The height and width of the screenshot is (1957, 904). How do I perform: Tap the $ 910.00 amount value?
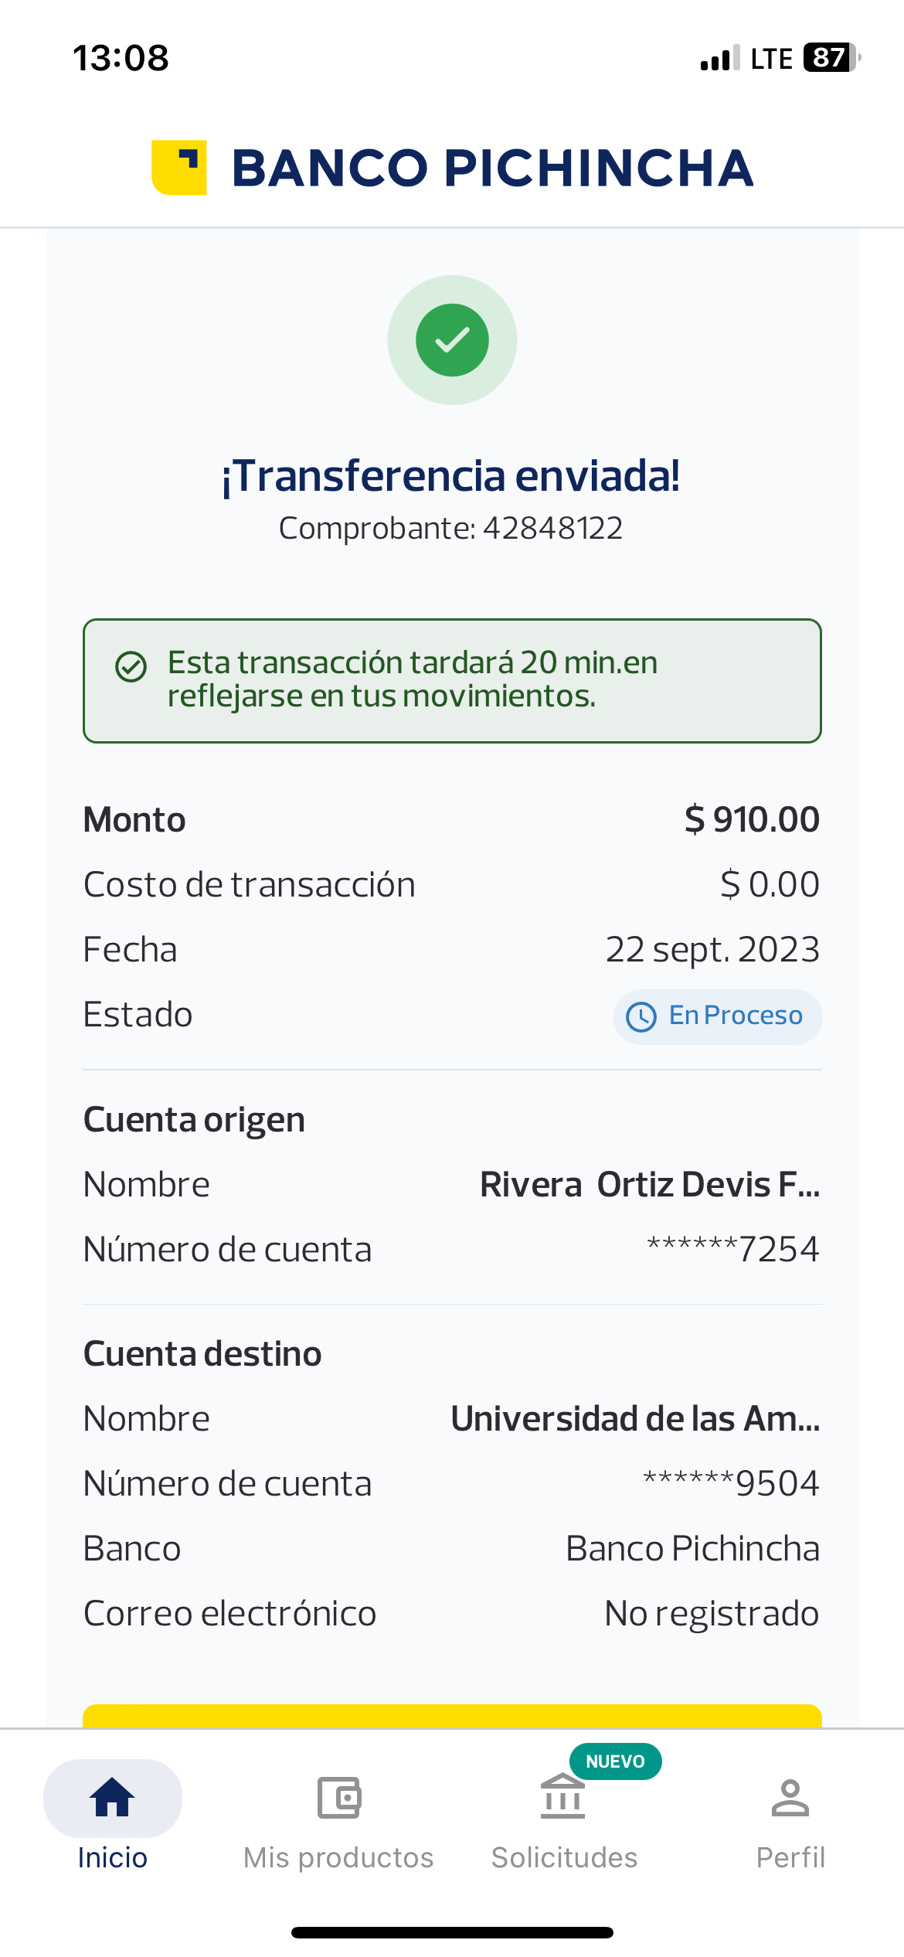752,819
